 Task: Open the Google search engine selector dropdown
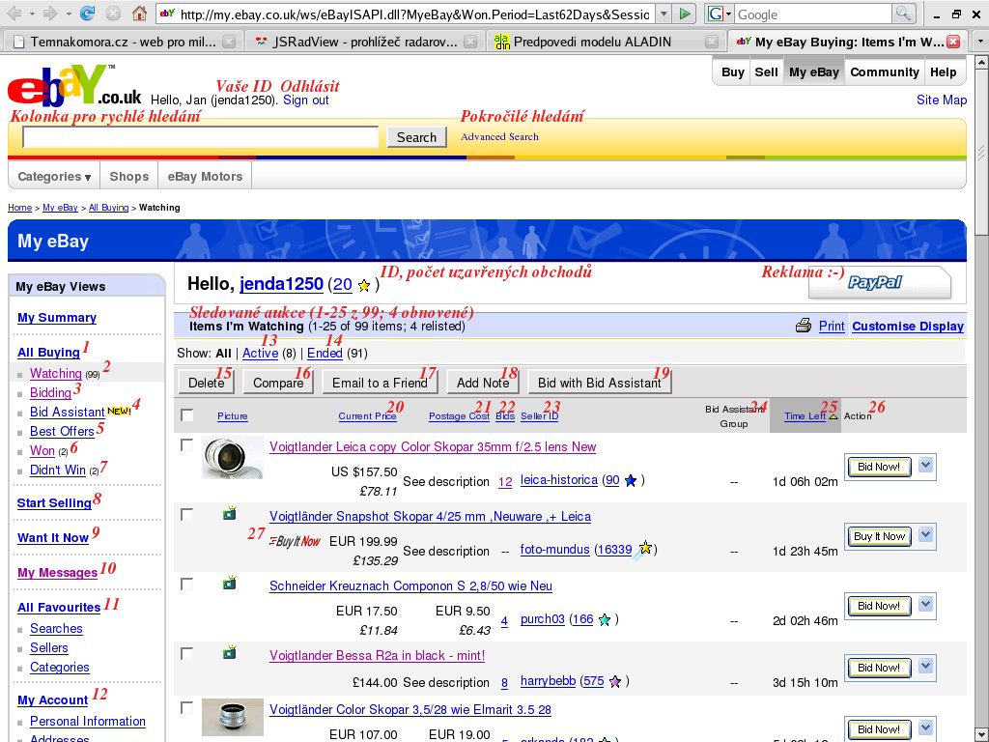pos(728,14)
